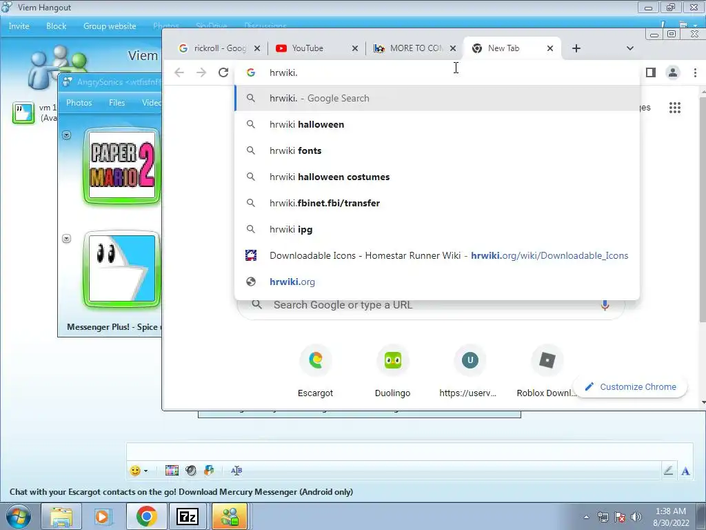Viewport: 706px width, 530px height.
Task: Open Invite menu in Viem Hangout
Action: pos(19,26)
